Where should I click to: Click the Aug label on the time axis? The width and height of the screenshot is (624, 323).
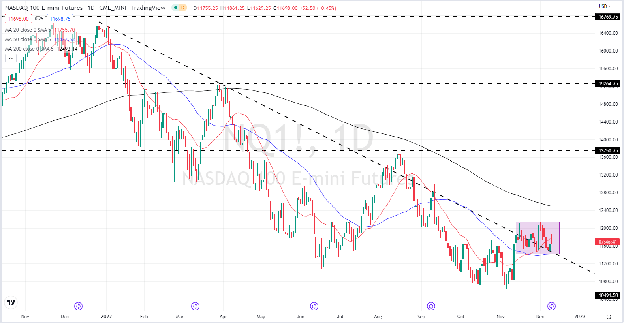coord(378,317)
